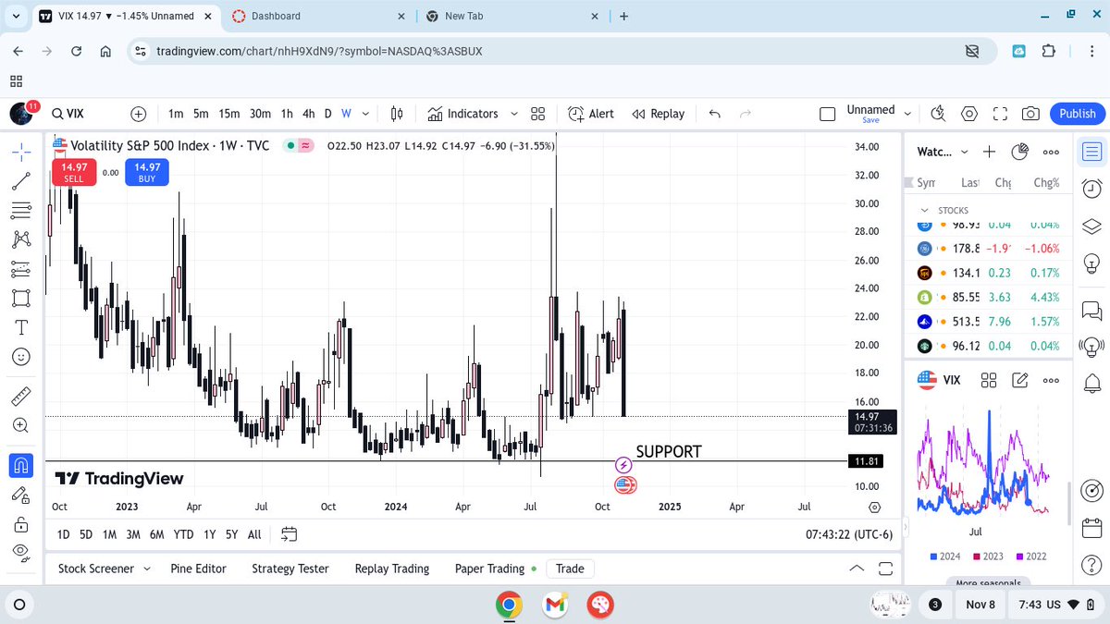Open the Watchlist and details panel
1110x624 pixels.
1091,151
